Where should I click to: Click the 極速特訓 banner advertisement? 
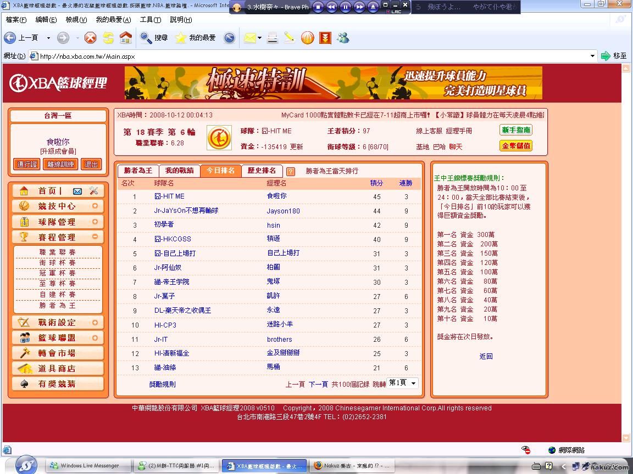(334, 83)
